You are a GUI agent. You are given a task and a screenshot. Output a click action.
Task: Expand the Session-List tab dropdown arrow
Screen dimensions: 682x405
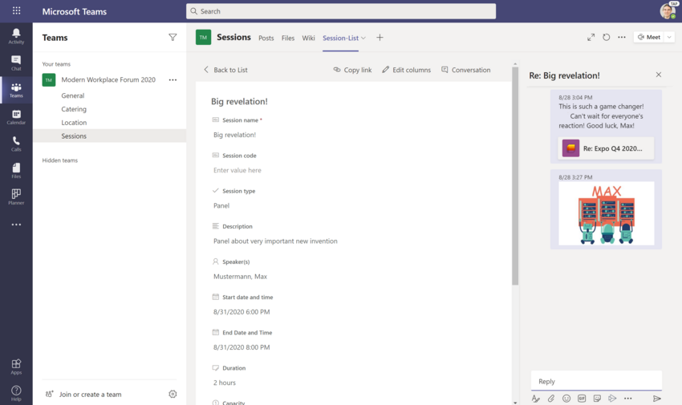point(363,38)
